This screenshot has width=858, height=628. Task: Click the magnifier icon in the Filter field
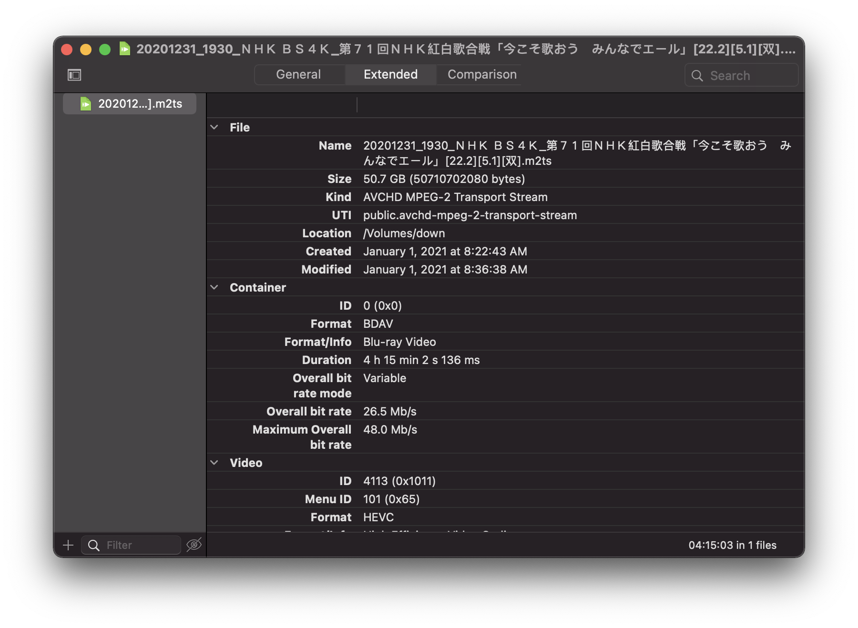coord(94,545)
